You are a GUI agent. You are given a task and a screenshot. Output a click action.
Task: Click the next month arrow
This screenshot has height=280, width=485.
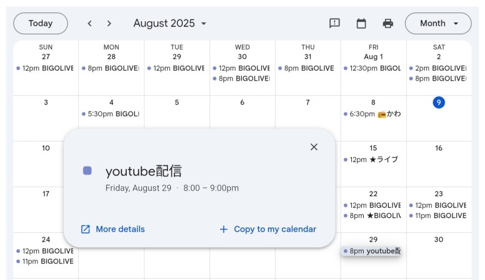coord(109,24)
